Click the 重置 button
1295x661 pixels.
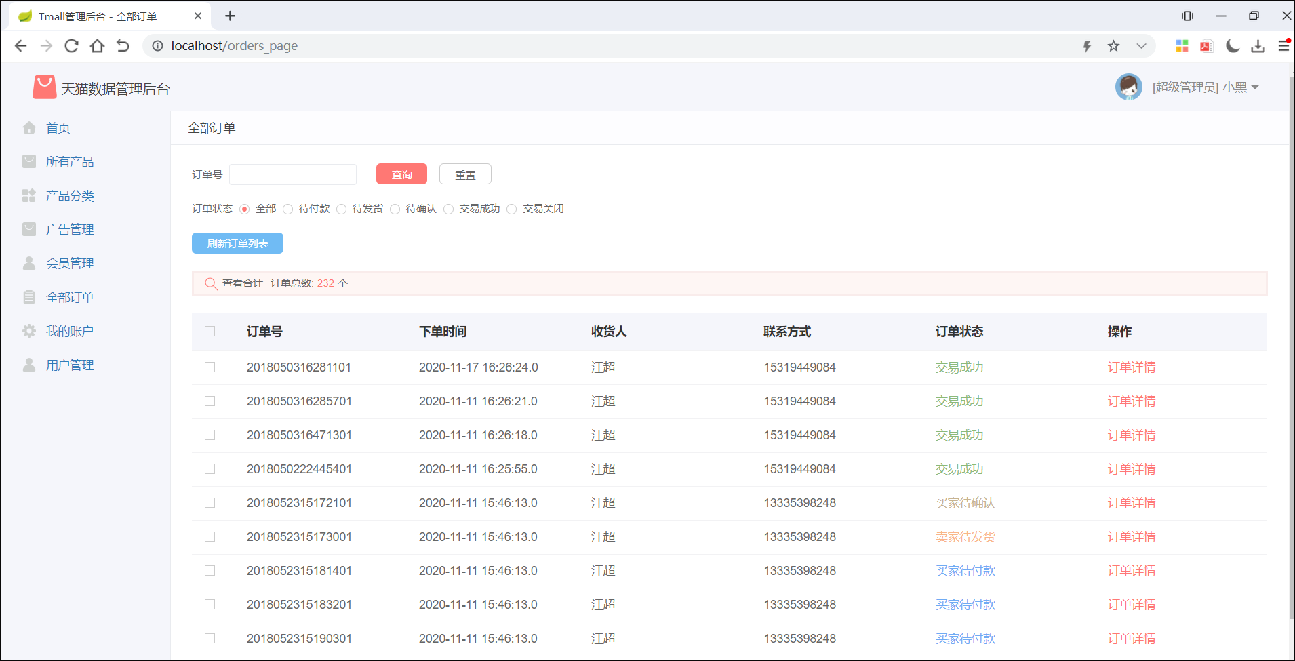pyautogui.click(x=465, y=174)
